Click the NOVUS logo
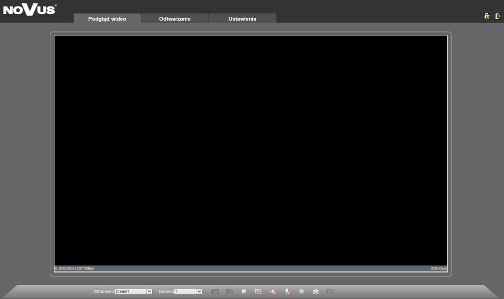 click(30, 10)
